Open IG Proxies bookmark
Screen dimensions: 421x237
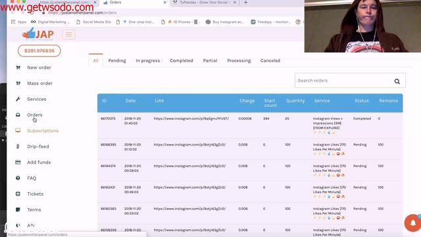tap(184, 22)
